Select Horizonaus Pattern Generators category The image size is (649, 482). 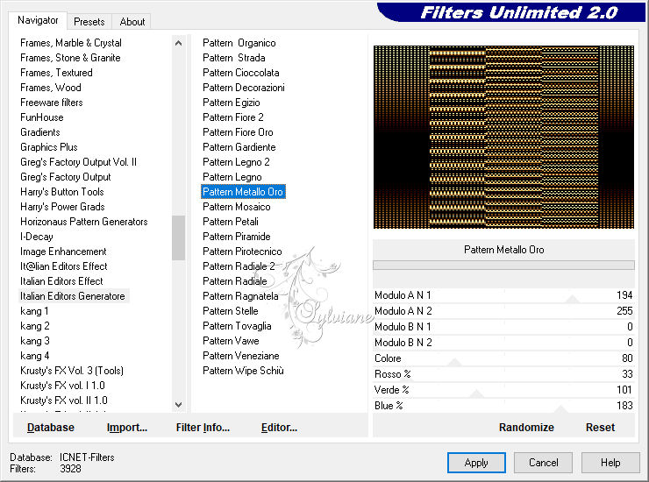click(84, 222)
